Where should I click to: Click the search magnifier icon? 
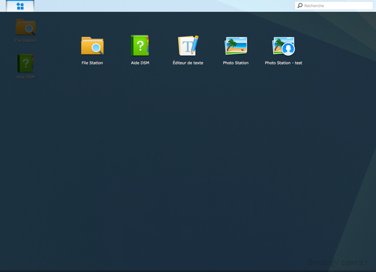click(300, 5)
